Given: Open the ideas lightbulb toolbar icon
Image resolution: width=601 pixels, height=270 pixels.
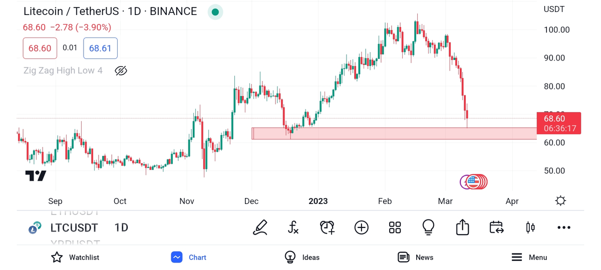Looking at the screenshot, I should tap(428, 227).
